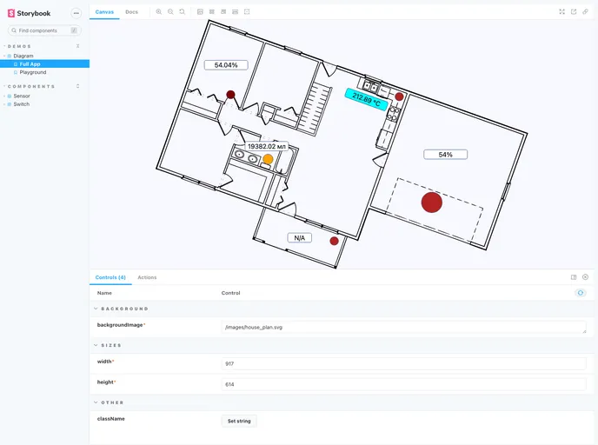This screenshot has width=598, height=445.
Task: Toggle the outline tool icon
Action: coord(247,12)
